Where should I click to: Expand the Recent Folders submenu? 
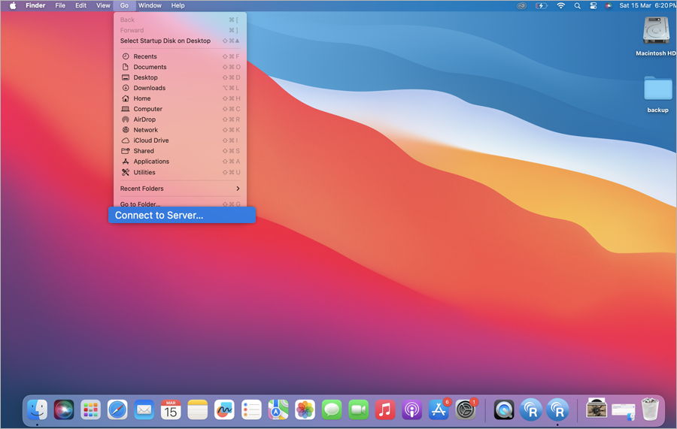pos(180,189)
